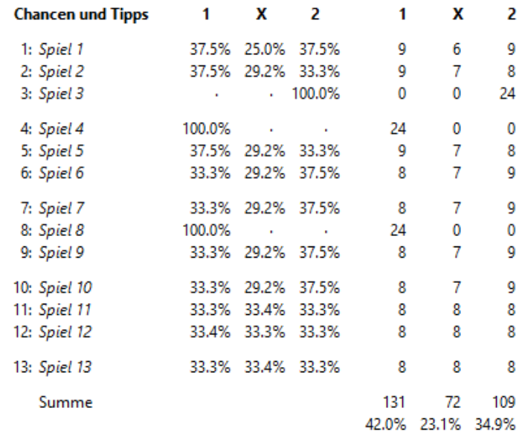Click the 25.0% value for Spiel 1

(265, 50)
